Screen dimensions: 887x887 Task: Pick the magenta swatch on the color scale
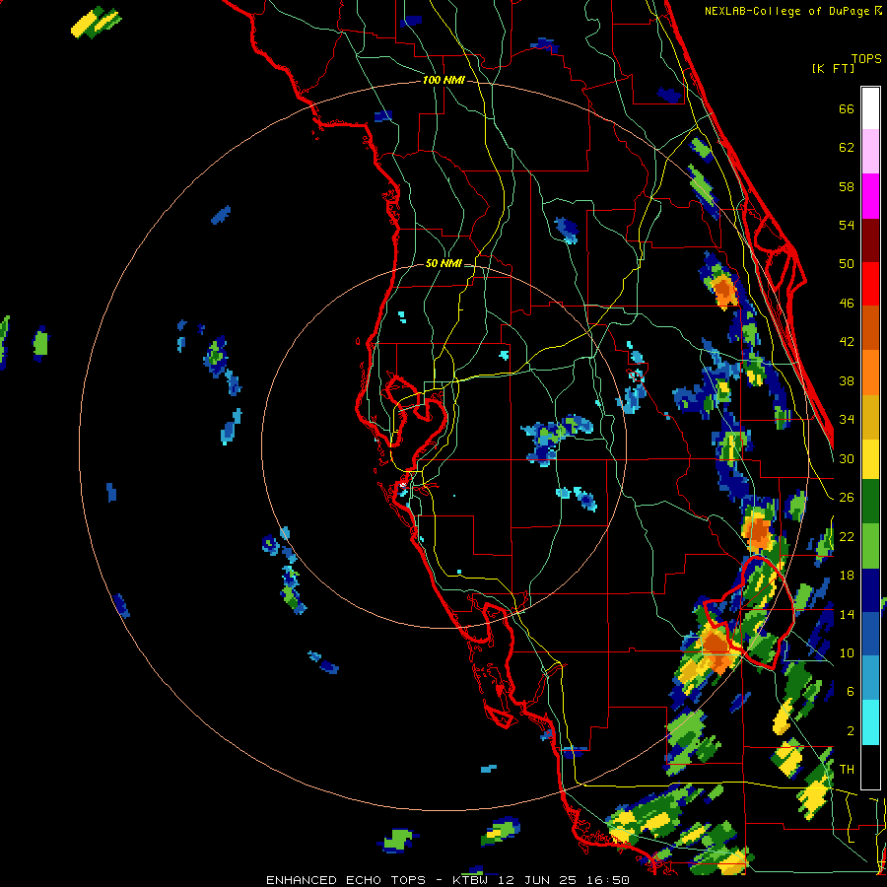pos(870,196)
